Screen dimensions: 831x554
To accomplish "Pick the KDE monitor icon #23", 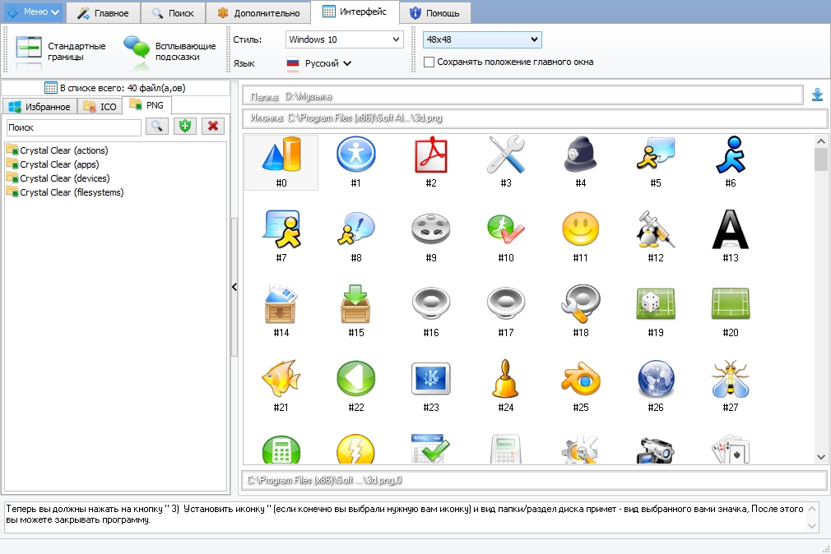I will tap(431, 379).
